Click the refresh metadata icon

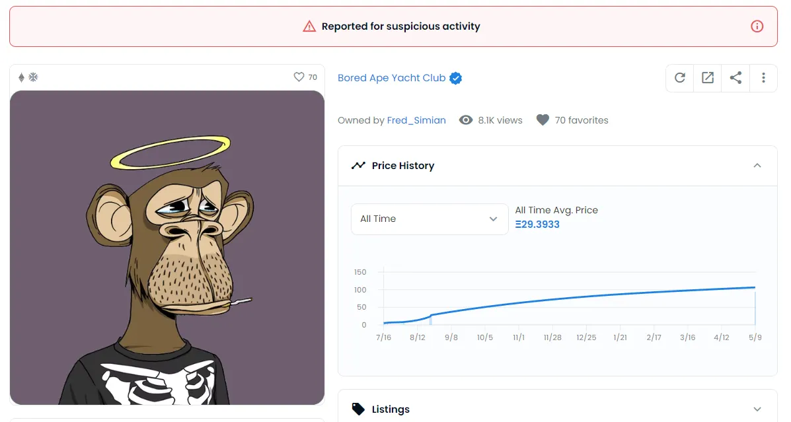click(679, 78)
